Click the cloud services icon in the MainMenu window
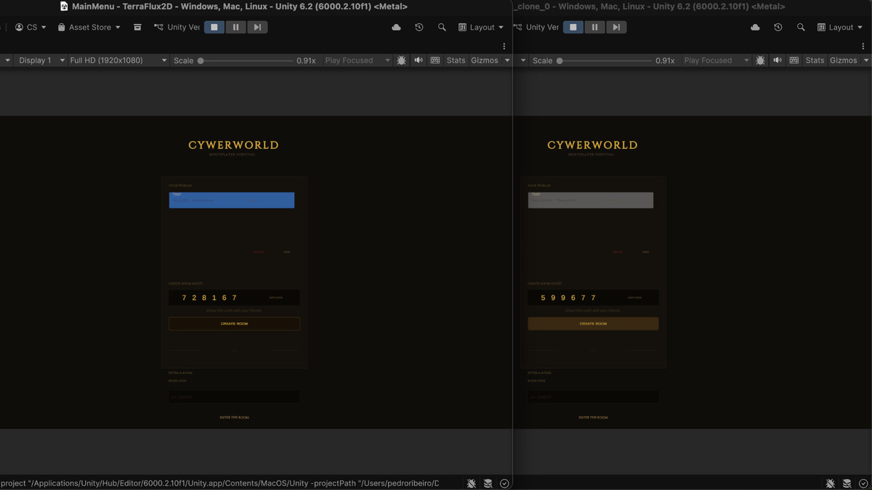 [x=396, y=27]
